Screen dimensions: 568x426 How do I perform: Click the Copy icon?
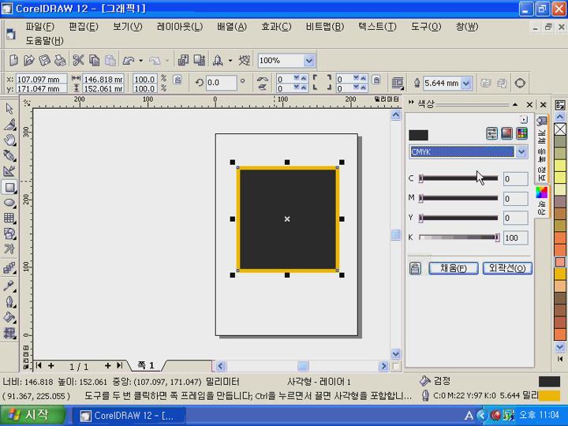pyautogui.click(x=94, y=60)
